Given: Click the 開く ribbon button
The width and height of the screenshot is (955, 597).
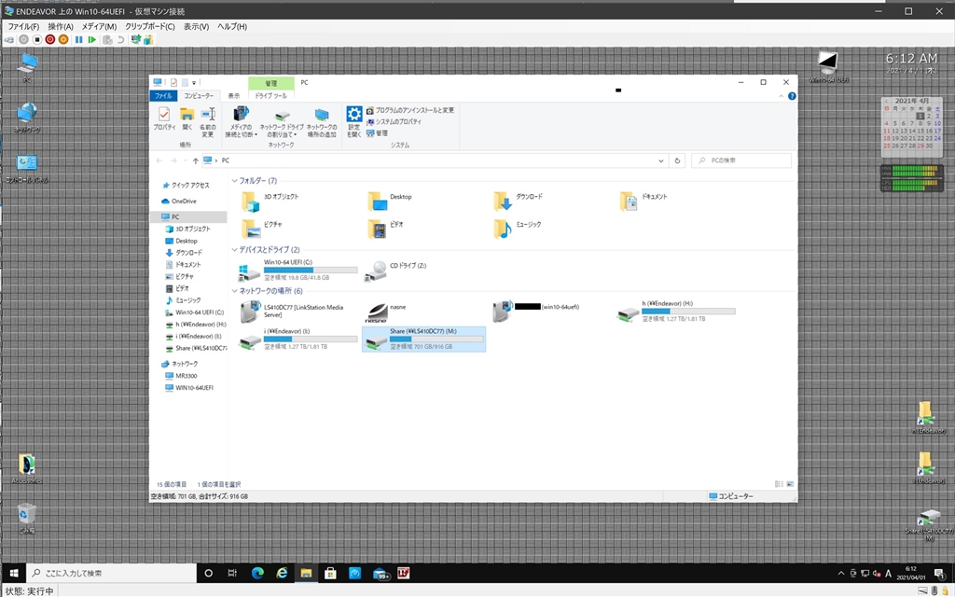Looking at the screenshot, I should coord(187,118).
